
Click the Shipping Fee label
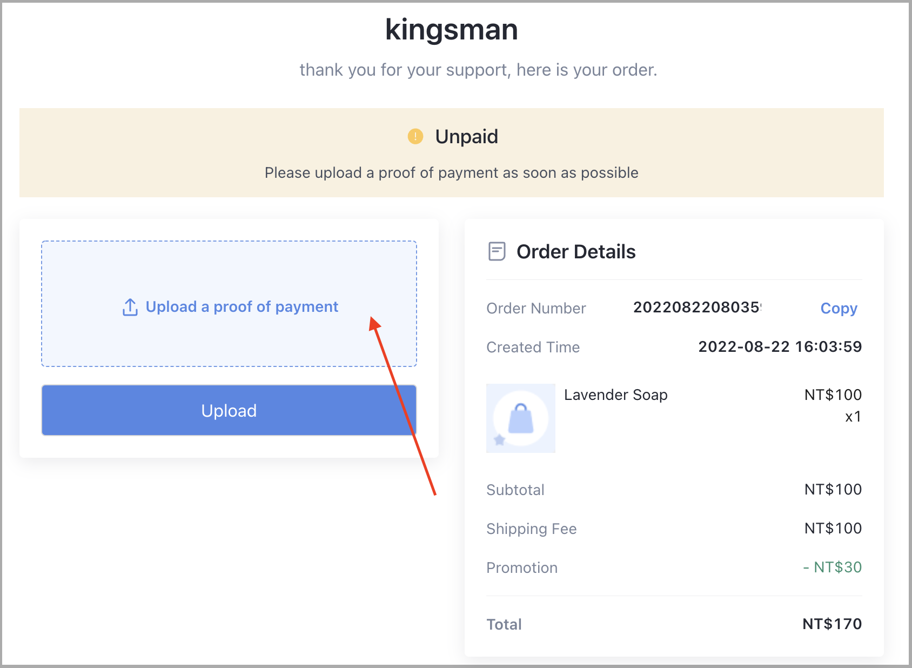(x=532, y=529)
